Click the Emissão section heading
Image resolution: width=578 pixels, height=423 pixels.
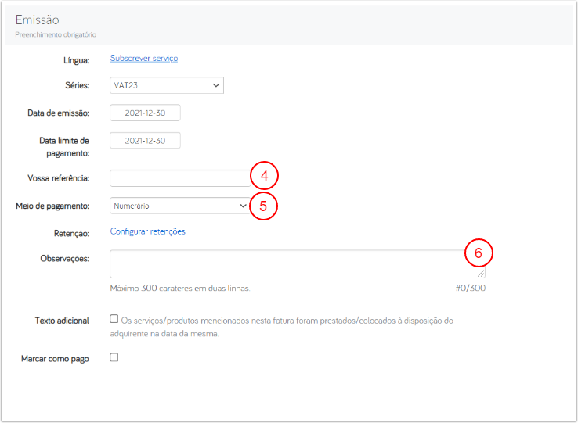click(x=37, y=20)
